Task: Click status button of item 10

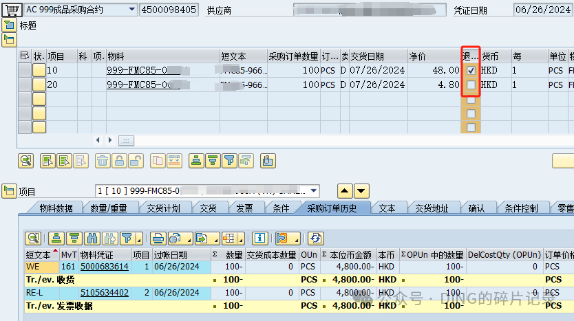Action: point(39,70)
